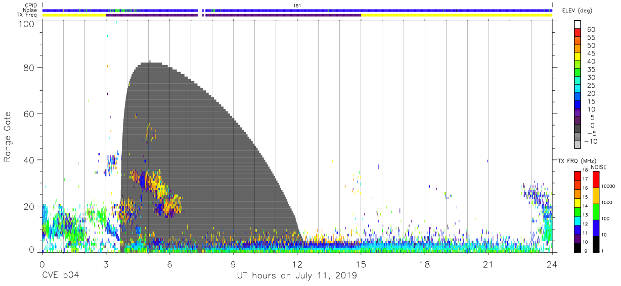Image resolution: width=621 pixels, height=286 pixels.
Task: Click '40' on the Range Gate axis
Action: tap(29, 160)
